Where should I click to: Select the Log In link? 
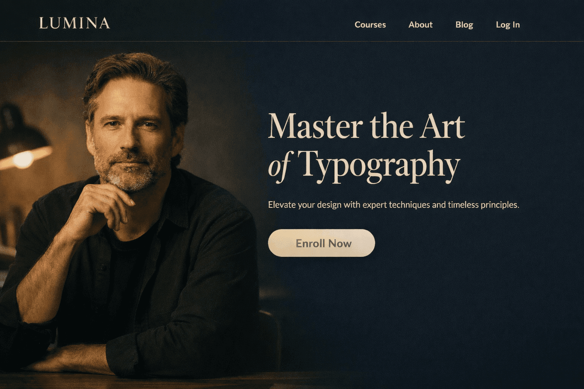click(x=508, y=25)
